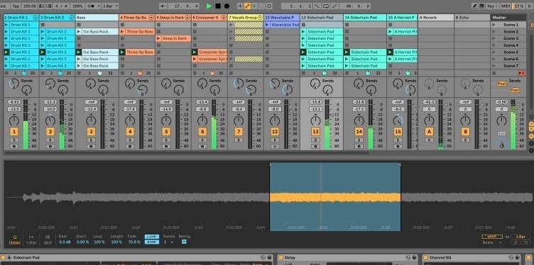Viewport: 534px width, 265px height.
Task: Select the tempo field showing 100.00
Action: coord(30,6)
